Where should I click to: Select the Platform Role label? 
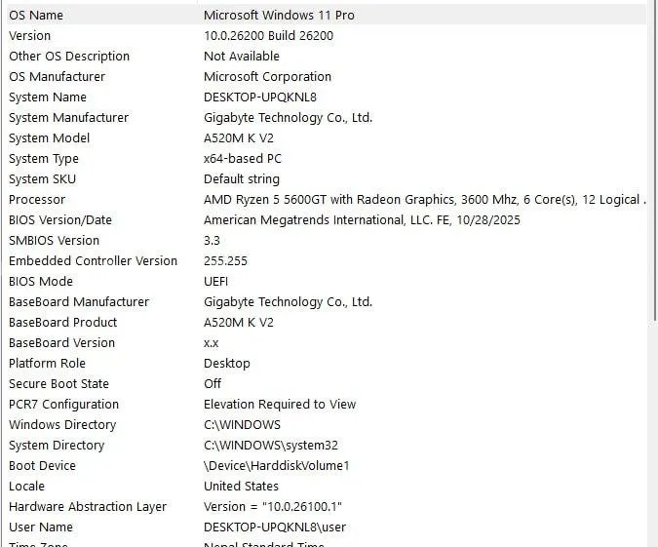pos(47,364)
